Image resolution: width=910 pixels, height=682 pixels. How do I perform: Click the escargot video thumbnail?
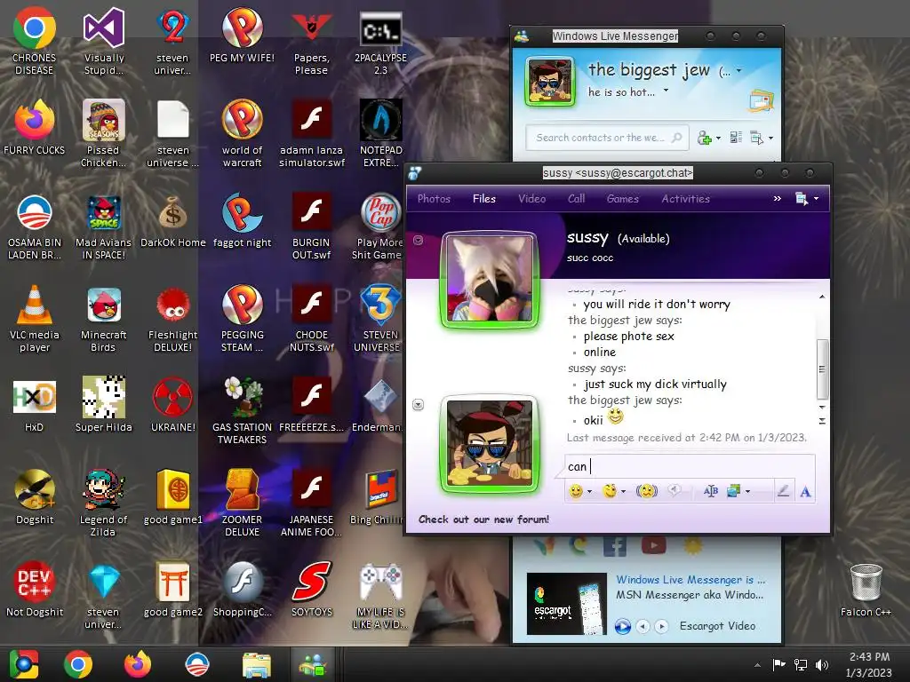tap(567, 604)
